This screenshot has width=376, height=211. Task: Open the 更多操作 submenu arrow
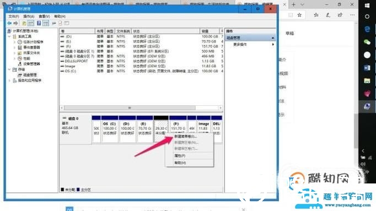[273, 45]
